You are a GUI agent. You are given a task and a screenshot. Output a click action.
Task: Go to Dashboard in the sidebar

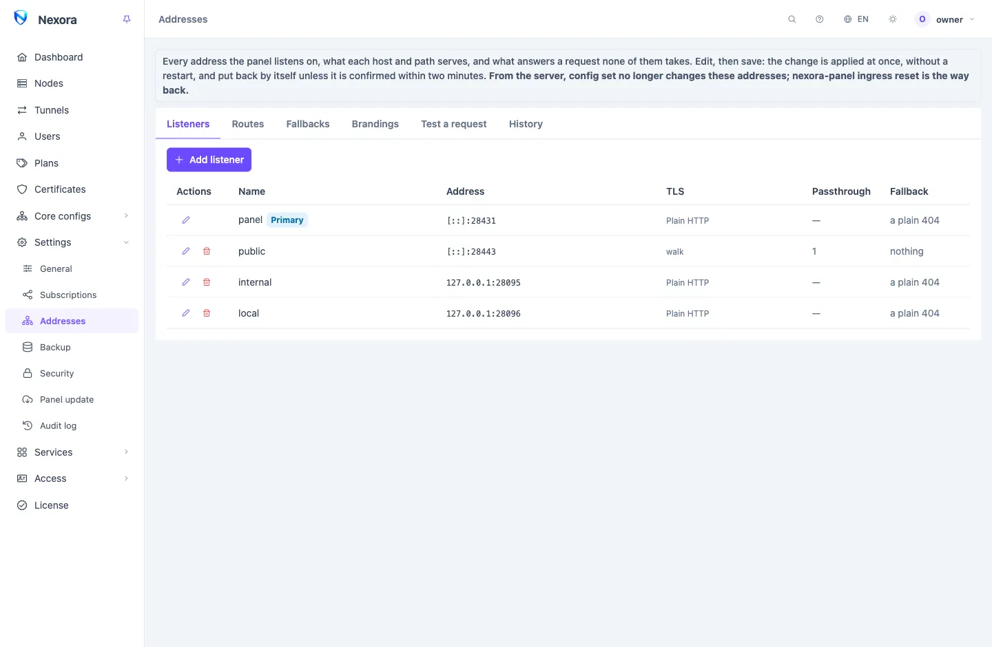[x=72, y=57]
